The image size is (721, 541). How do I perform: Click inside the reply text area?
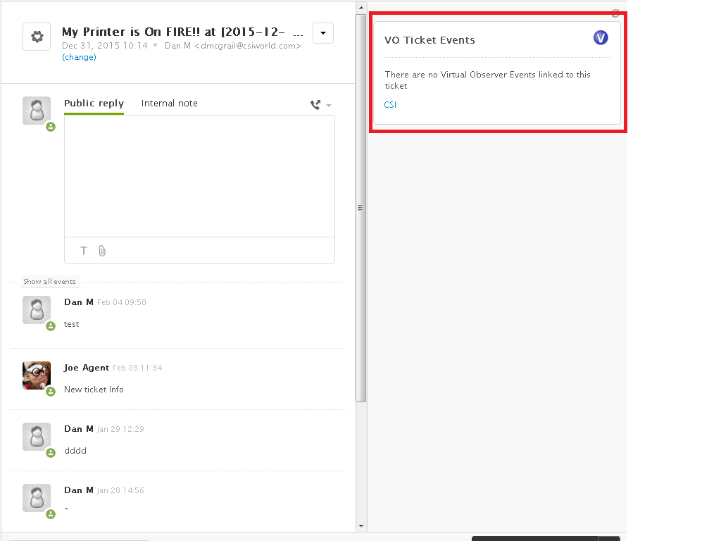click(x=199, y=176)
